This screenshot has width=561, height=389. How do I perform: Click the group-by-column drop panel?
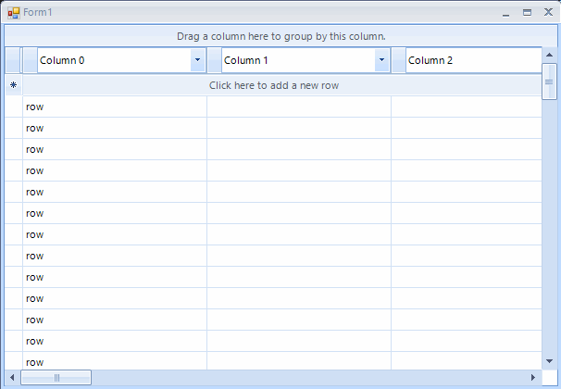pyautogui.click(x=280, y=36)
